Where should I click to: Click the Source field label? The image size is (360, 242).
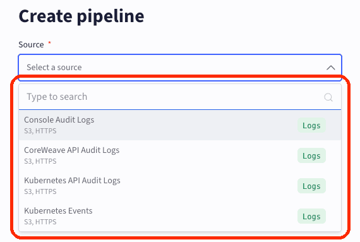(31, 44)
